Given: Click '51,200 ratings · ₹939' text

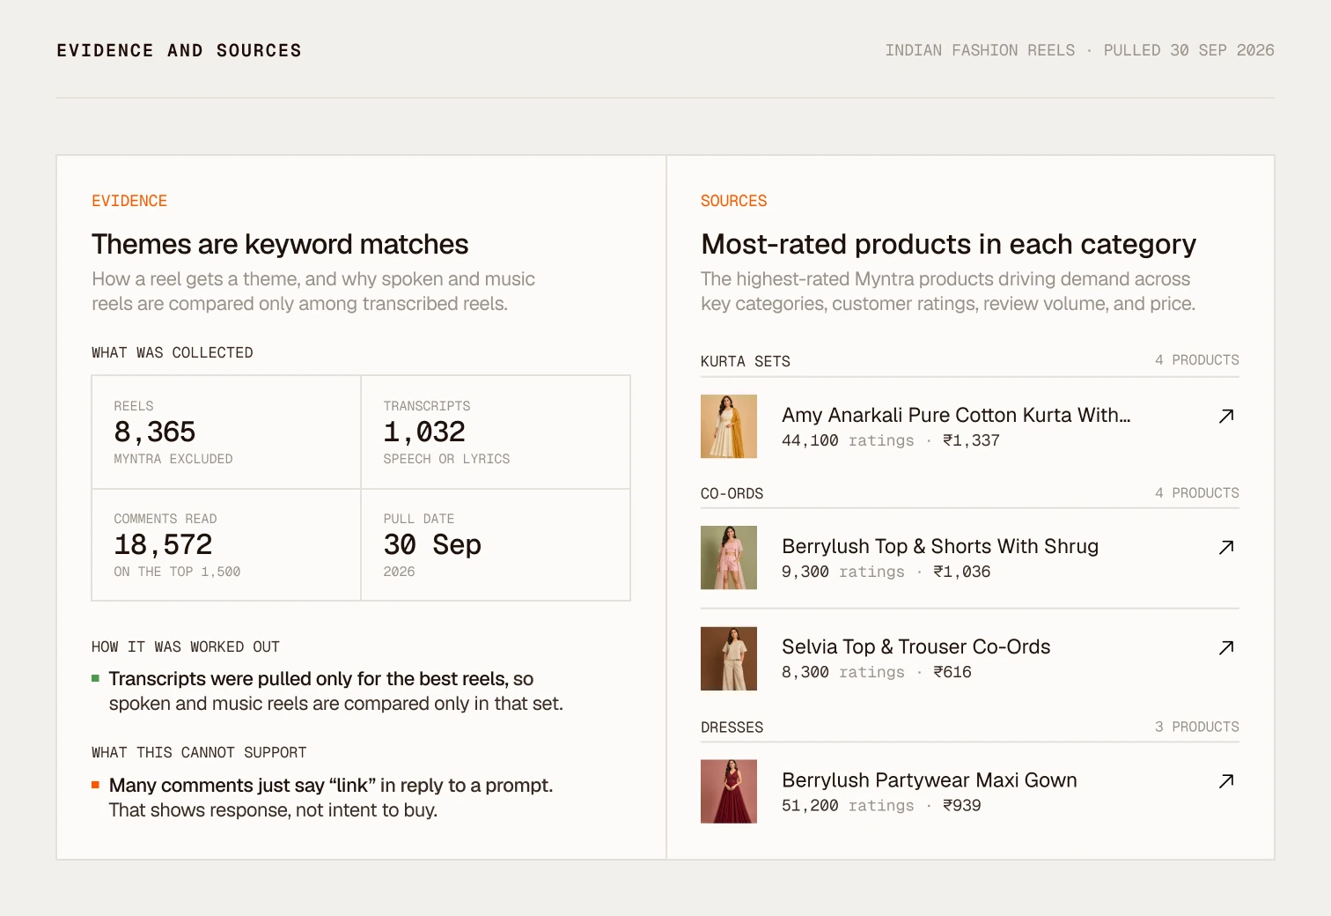Looking at the screenshot, I should click(881, 805).
